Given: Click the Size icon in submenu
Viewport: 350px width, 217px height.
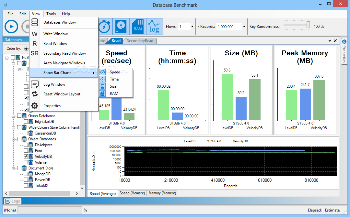Looking at the screenshot, I should point(102,86).
